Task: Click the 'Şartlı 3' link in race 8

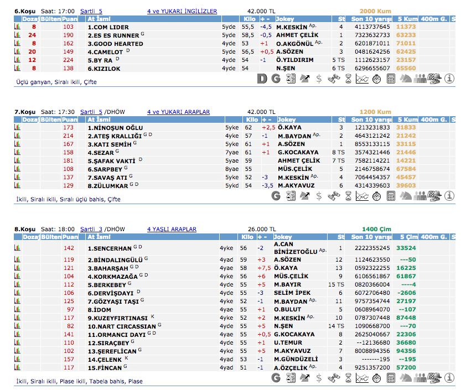Action: (91, 229)
